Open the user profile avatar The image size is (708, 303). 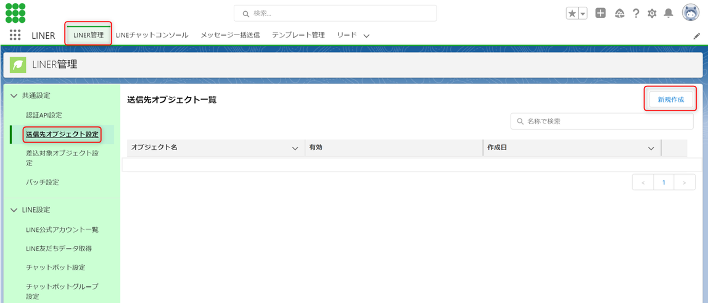coord(690,13)
